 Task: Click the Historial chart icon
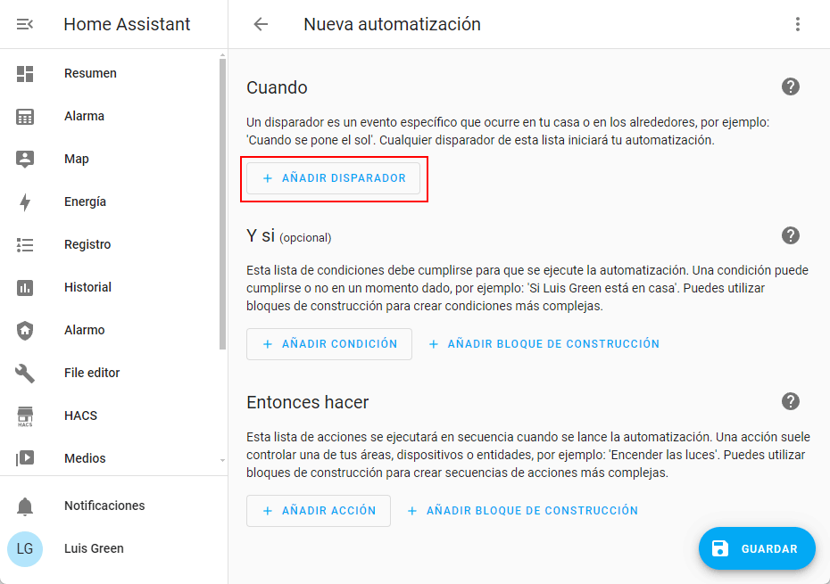click(x=25, y=287)
